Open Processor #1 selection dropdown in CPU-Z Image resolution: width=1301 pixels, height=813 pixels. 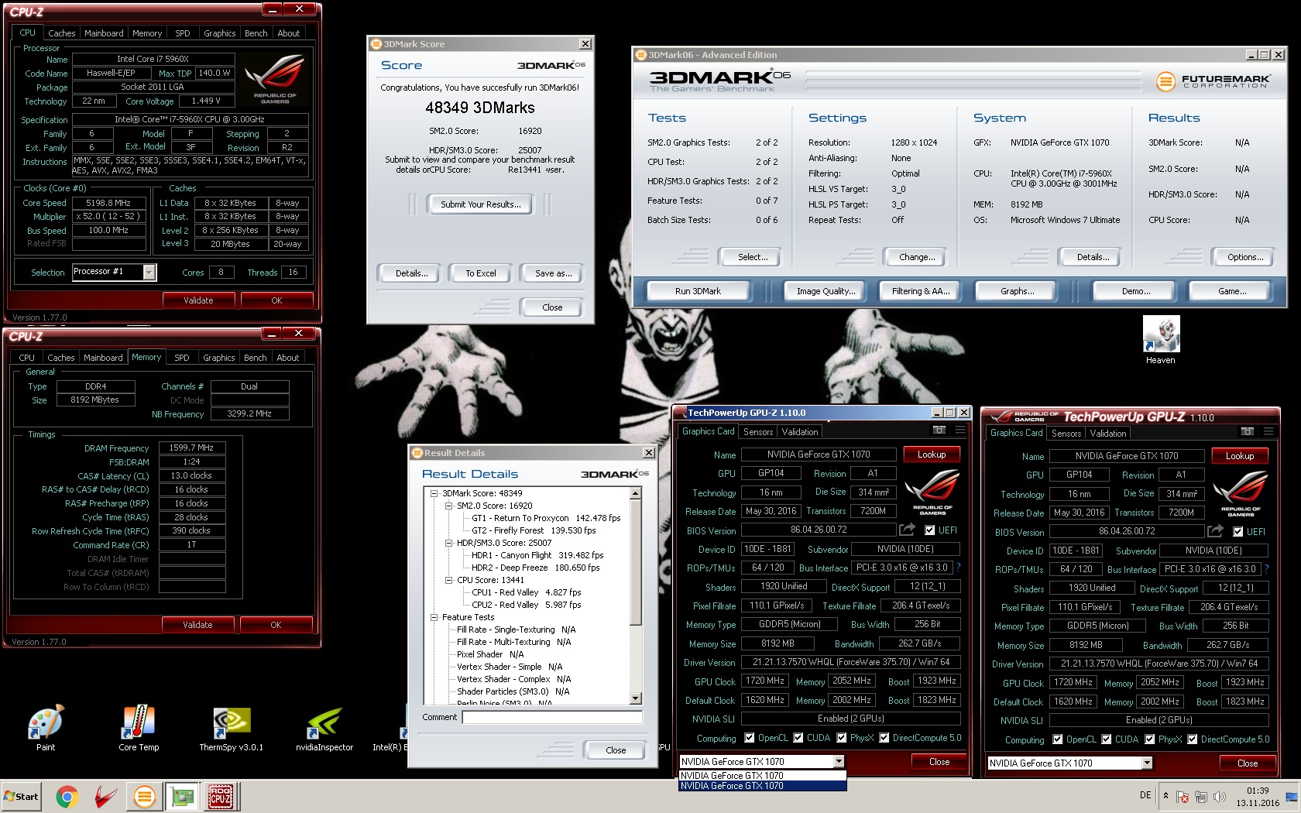pos(149,272)
